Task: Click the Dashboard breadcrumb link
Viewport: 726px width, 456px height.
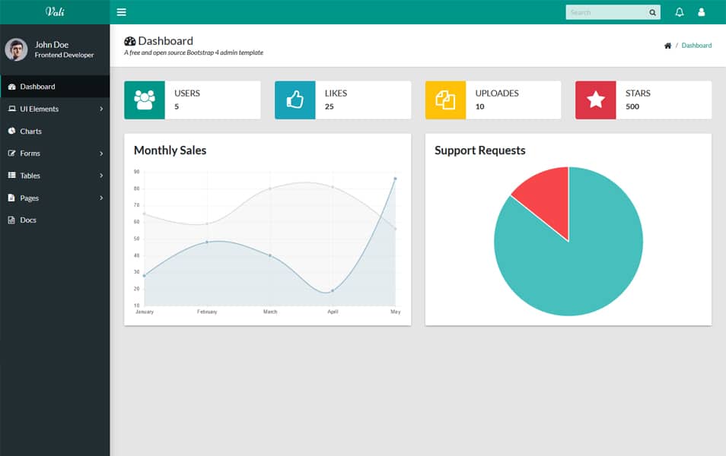Action: (696, 46)
